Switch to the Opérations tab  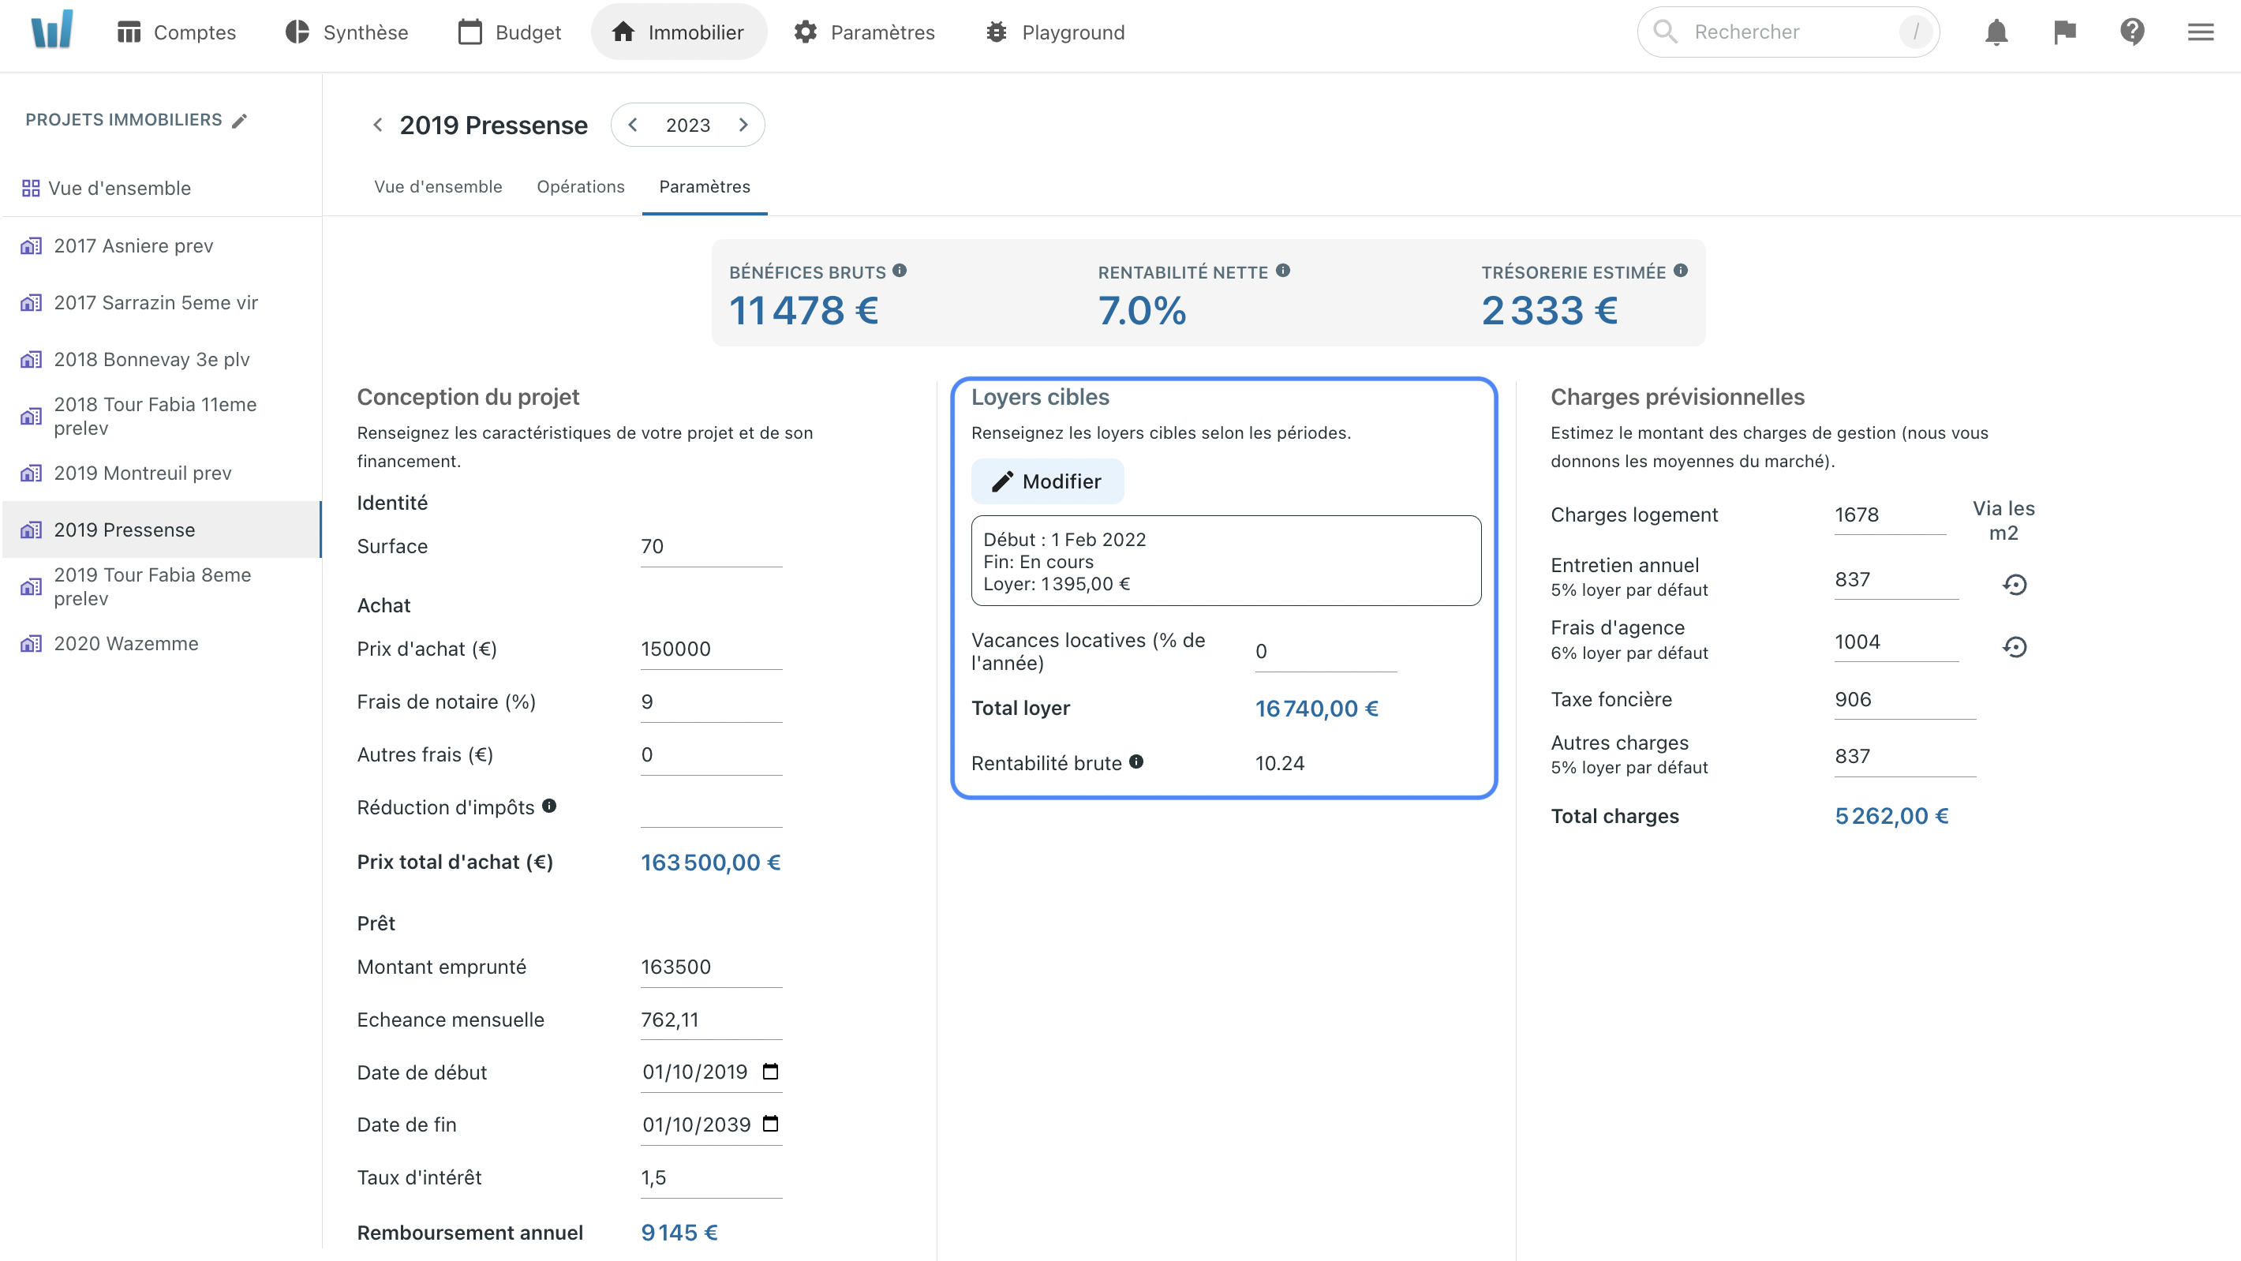click(580, 186)
